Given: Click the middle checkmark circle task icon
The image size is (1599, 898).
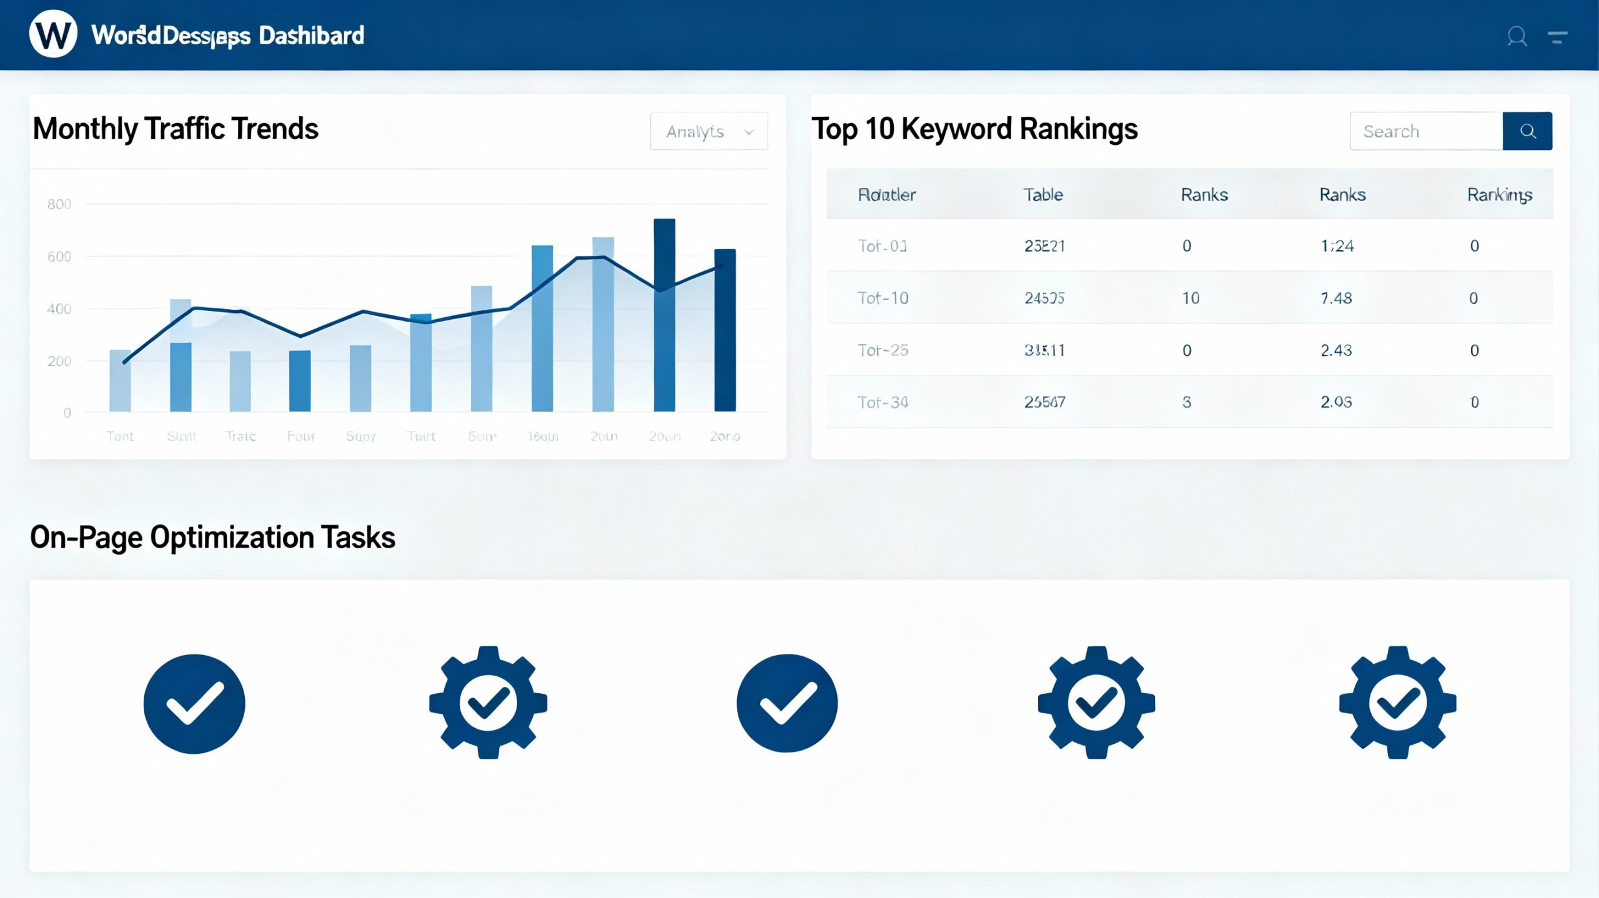Looking at the screenshot, I should [787, 703].
